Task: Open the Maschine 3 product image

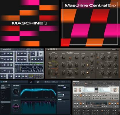Action: pos(29,23)
